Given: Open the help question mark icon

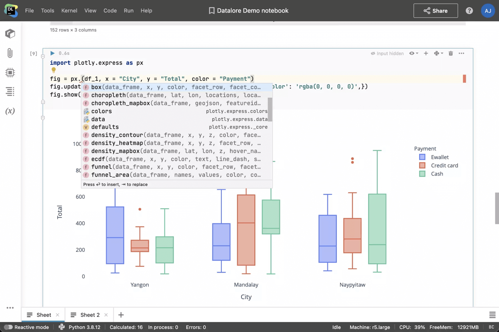Looking at the screenshot, I should click(x=469, y=10).
